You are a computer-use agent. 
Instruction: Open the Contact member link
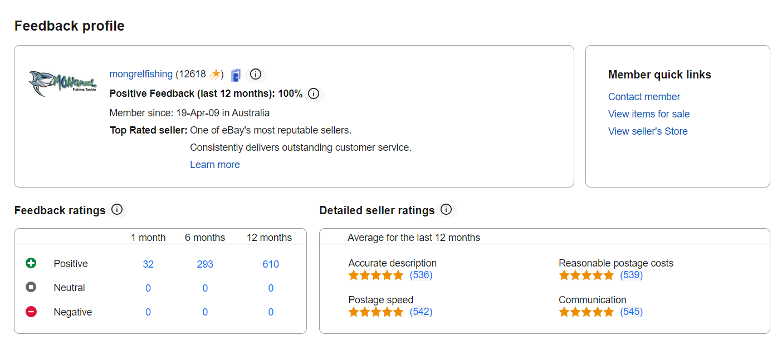(644, 97)
